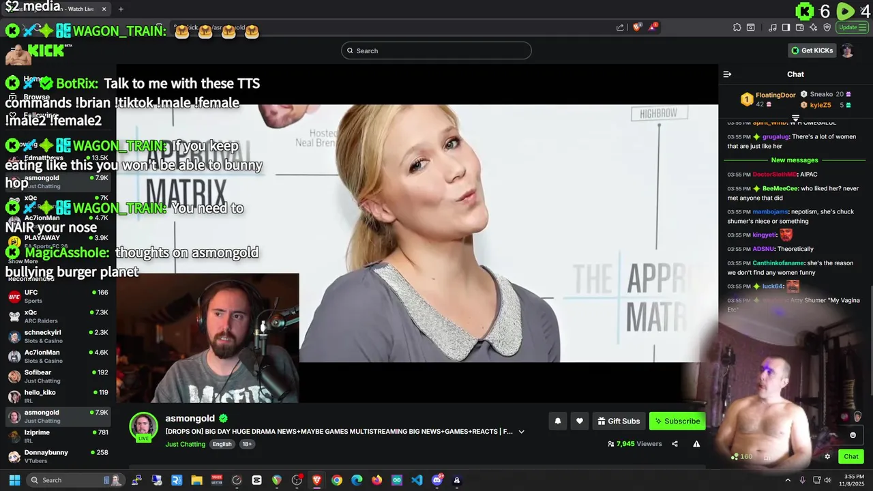Click the green Update menu button
This screenshot has width=873, height=491.
[x=852, y=27]
